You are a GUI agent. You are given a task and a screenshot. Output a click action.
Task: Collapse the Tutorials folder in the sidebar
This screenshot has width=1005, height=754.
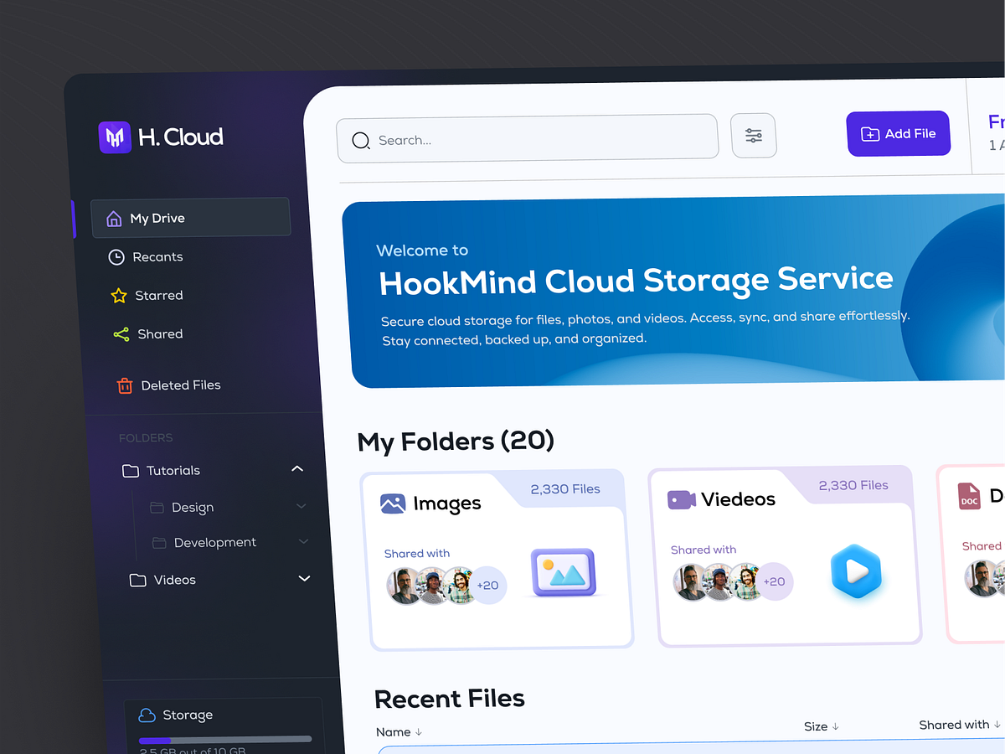coord(297,469)
